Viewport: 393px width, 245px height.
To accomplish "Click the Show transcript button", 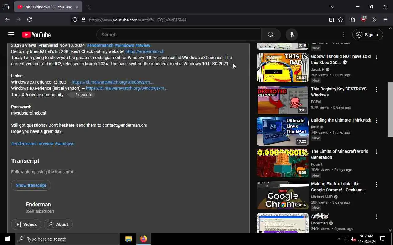I will coord(31,185).
